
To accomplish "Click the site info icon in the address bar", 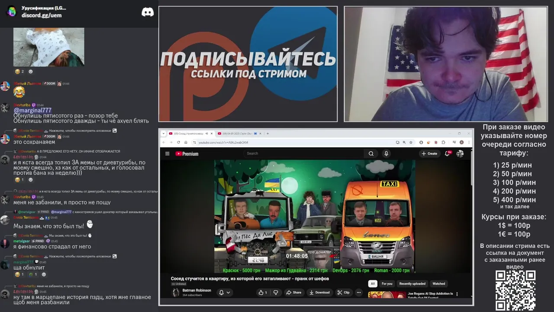I will pos(194,142).
